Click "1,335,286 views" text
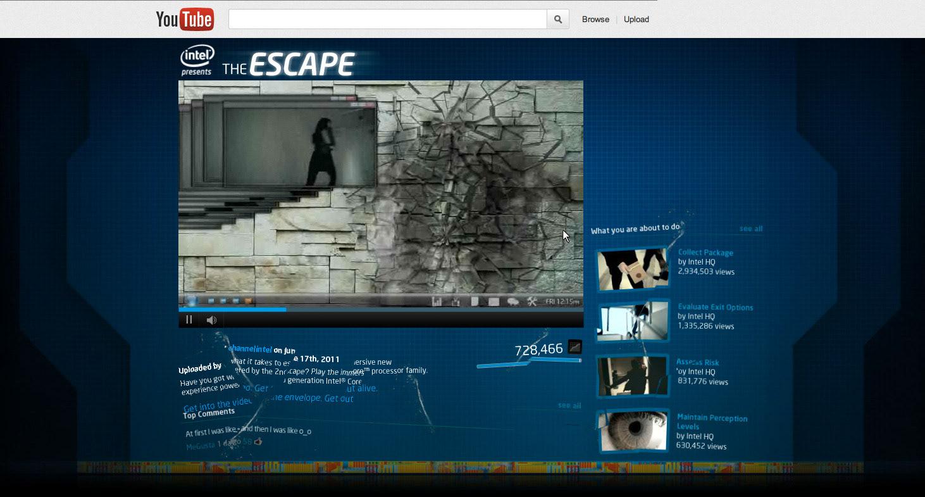The image size is (925, 497). (x=706, y=326)
